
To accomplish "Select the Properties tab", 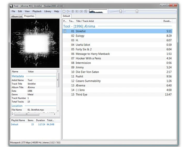I will click(29, 16).
